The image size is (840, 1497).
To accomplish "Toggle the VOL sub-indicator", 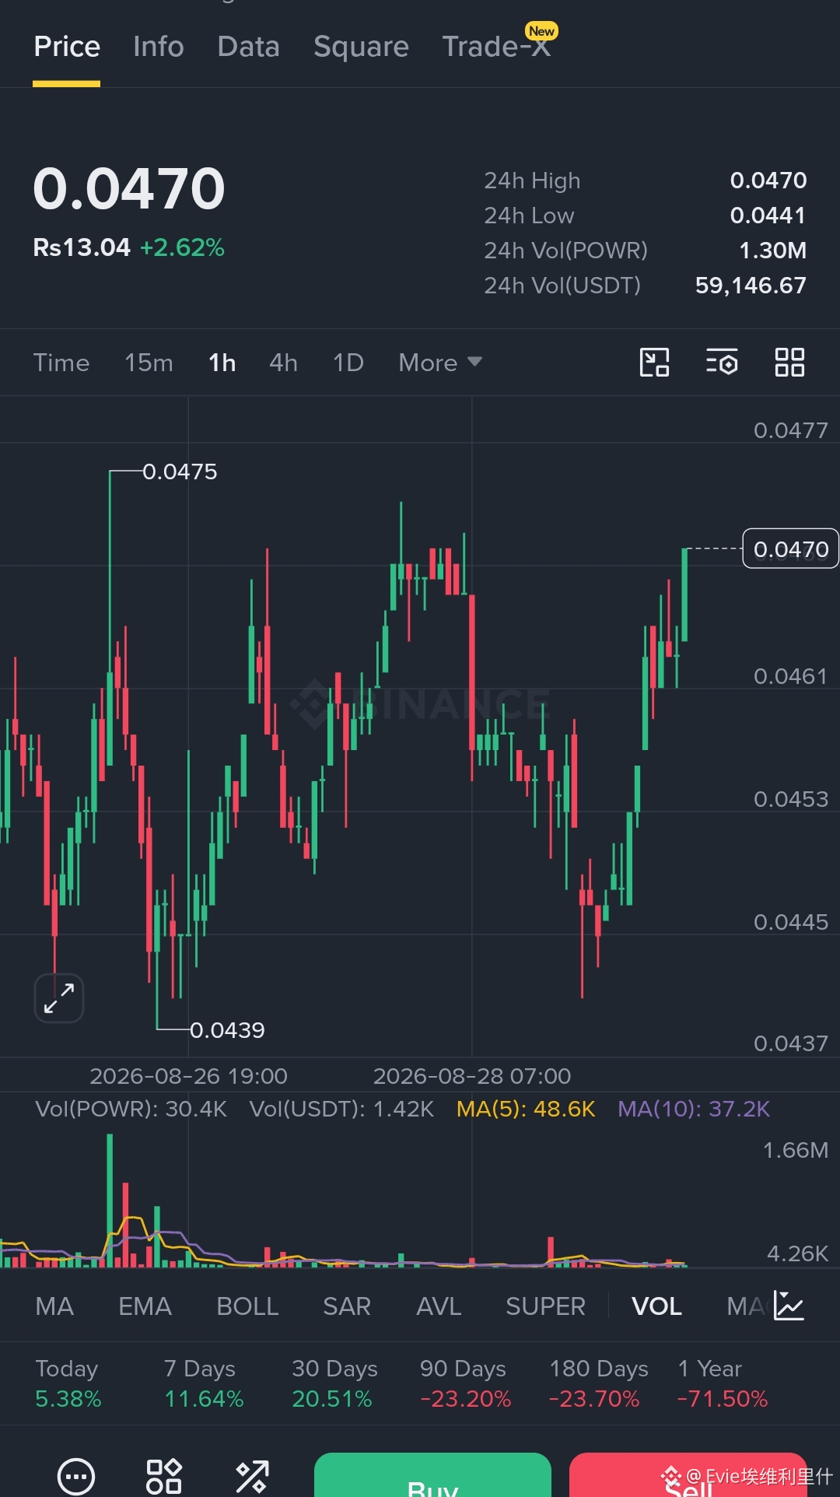I will (656, 1306).
